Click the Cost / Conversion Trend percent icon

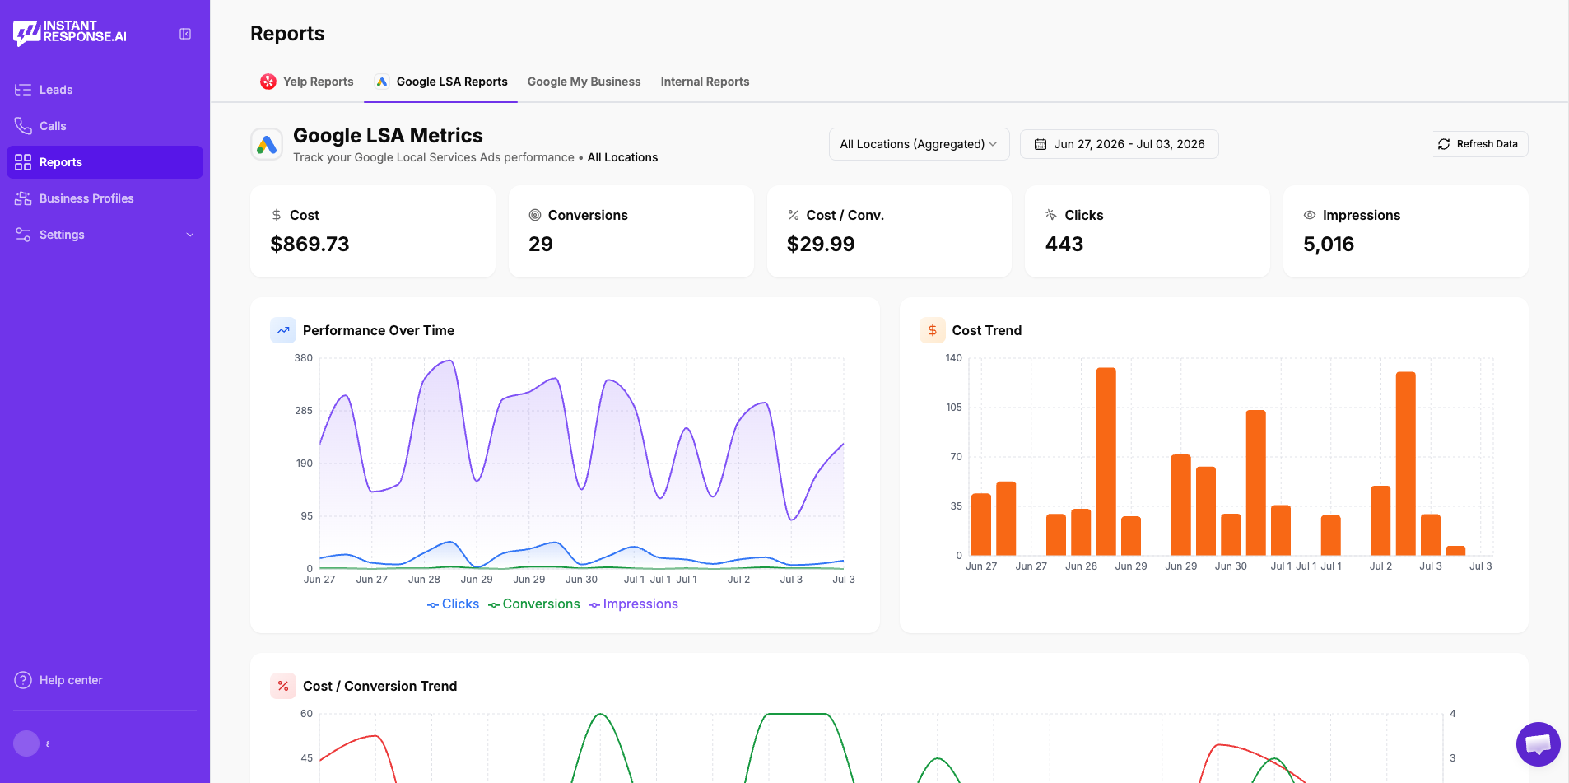(283, 686)
